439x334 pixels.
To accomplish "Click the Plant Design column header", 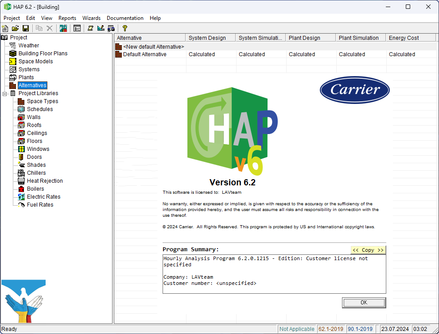I will pos(311,38).
